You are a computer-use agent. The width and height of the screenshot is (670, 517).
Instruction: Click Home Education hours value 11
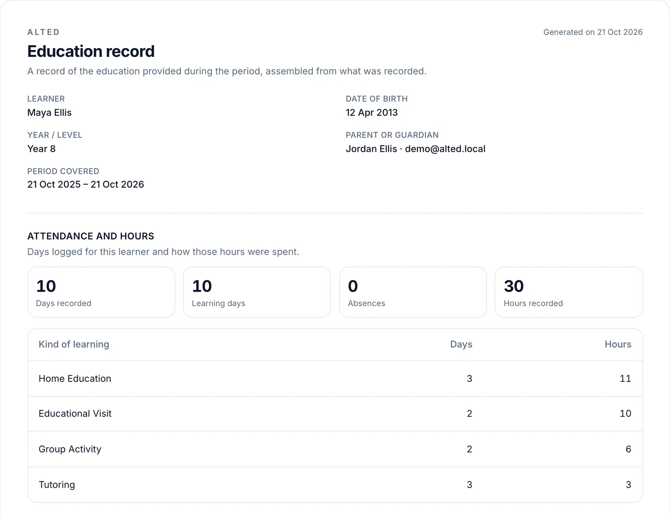(625, 379)
